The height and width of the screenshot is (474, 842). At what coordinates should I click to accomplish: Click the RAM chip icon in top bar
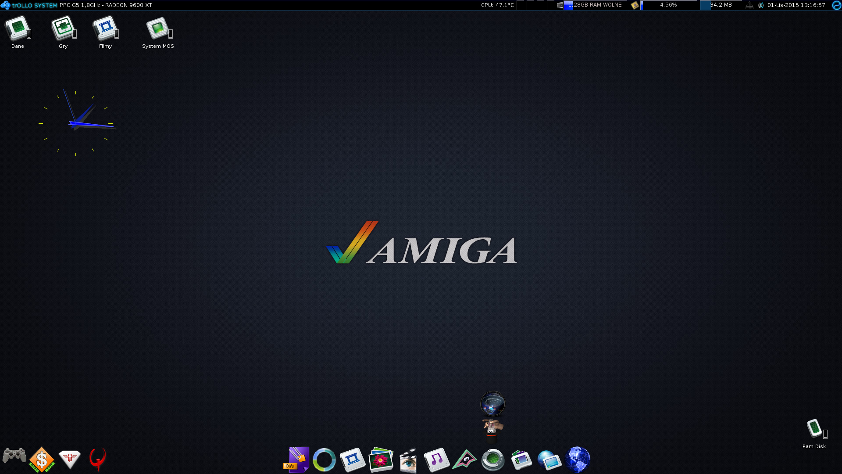560,5
